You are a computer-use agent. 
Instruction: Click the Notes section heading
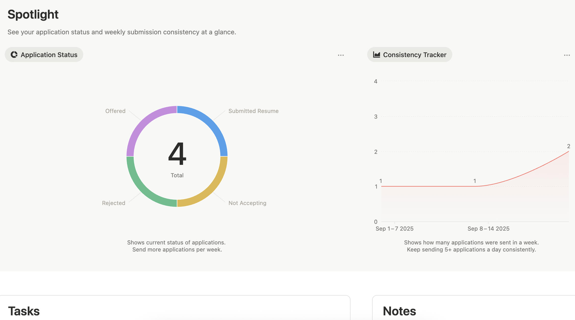click(399, 311)
